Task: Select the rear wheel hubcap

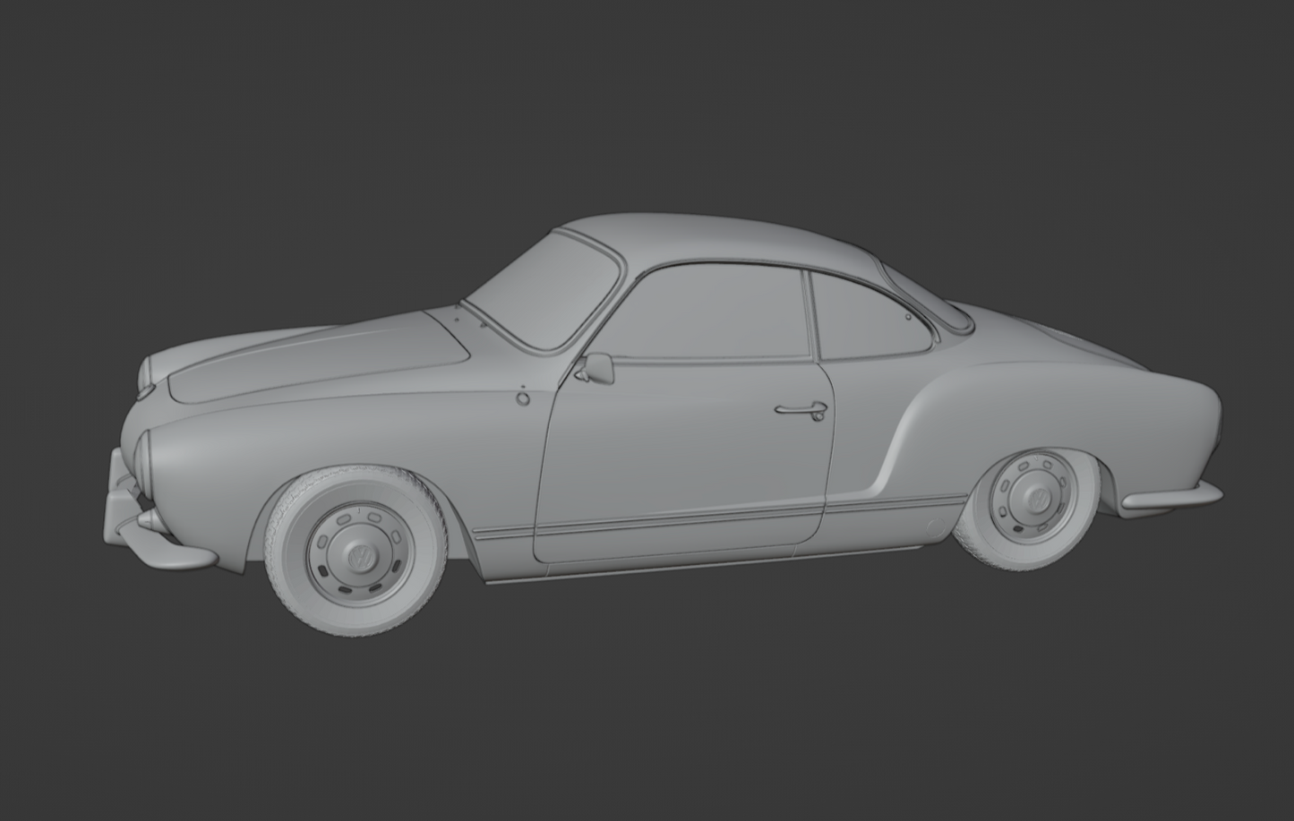Action: pos(1039,496)
